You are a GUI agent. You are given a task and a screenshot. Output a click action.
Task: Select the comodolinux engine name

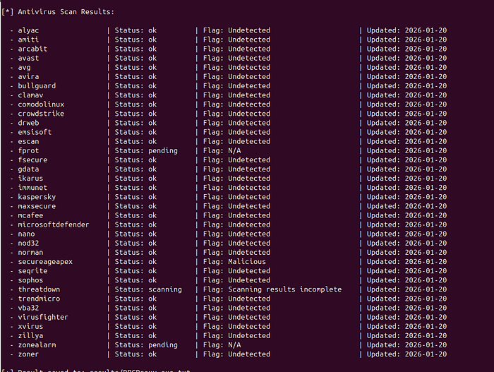tap(41, 104)
